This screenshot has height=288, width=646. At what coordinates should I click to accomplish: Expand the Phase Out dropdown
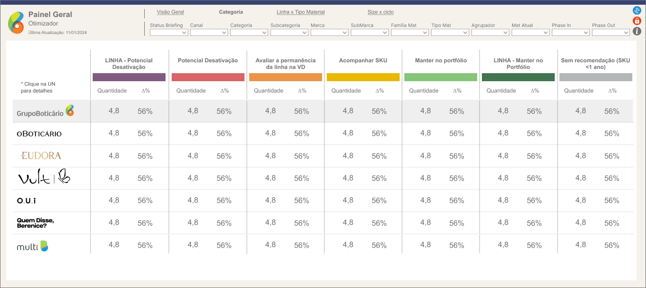click(611, 33)
